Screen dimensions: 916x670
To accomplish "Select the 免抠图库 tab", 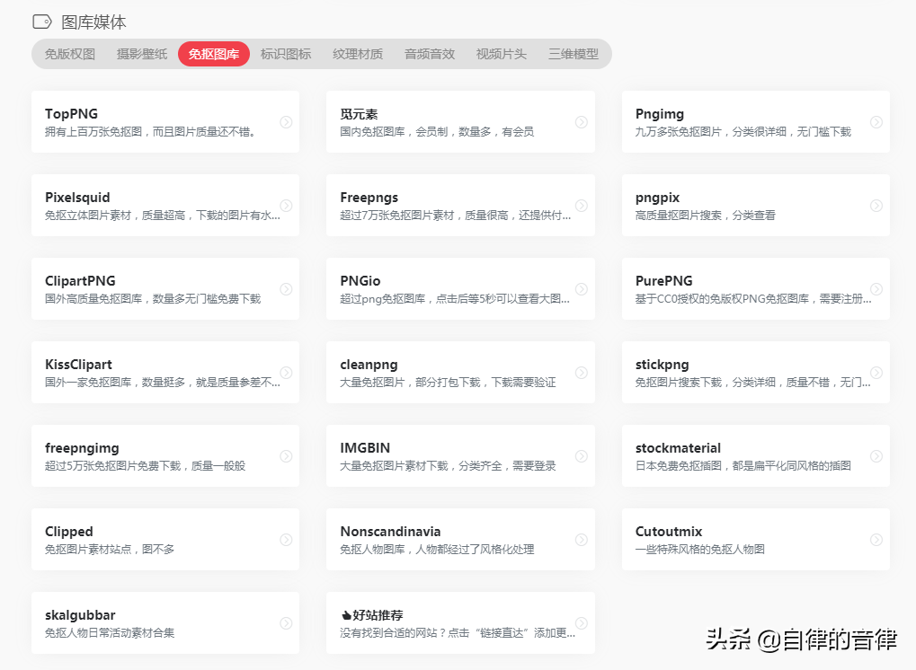I will click(214, 54).
